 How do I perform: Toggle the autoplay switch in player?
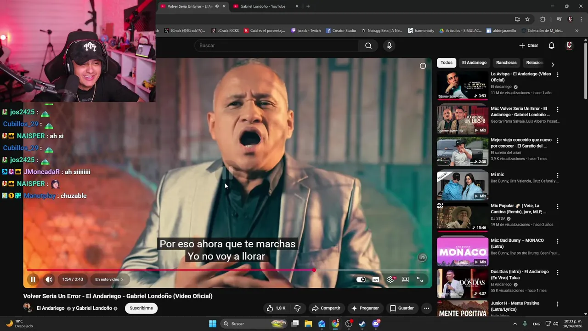click(x=361, y=280)
